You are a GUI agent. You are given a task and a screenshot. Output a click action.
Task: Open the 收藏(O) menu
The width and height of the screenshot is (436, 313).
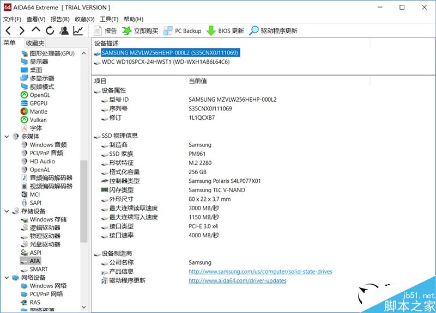85,19
